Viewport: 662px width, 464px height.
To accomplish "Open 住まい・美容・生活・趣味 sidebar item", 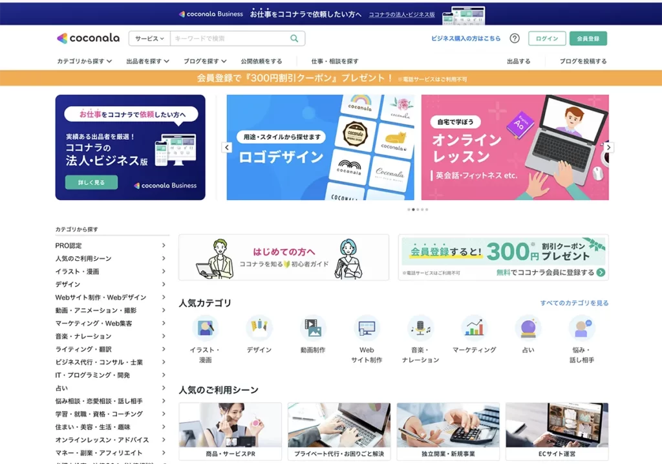I will coord(111,427).
